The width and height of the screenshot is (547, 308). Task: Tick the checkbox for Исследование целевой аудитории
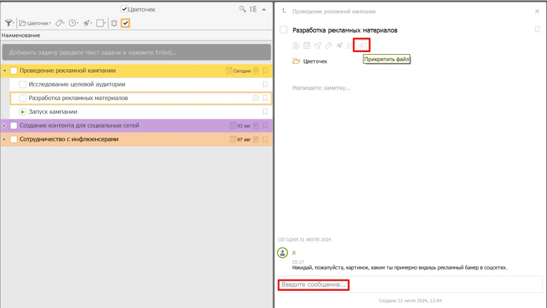[23, 84]
